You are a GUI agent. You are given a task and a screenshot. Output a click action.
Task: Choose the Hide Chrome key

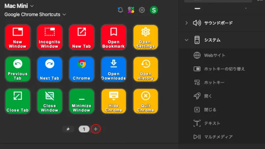114,101
